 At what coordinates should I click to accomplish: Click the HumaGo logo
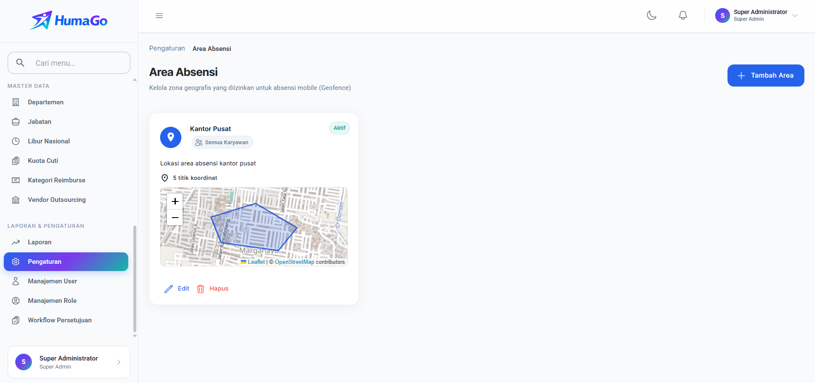(69, 20)
